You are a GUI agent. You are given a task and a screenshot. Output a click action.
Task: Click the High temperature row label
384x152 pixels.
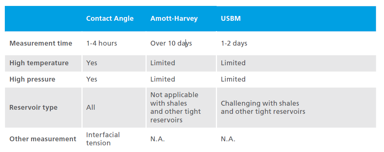39,63
